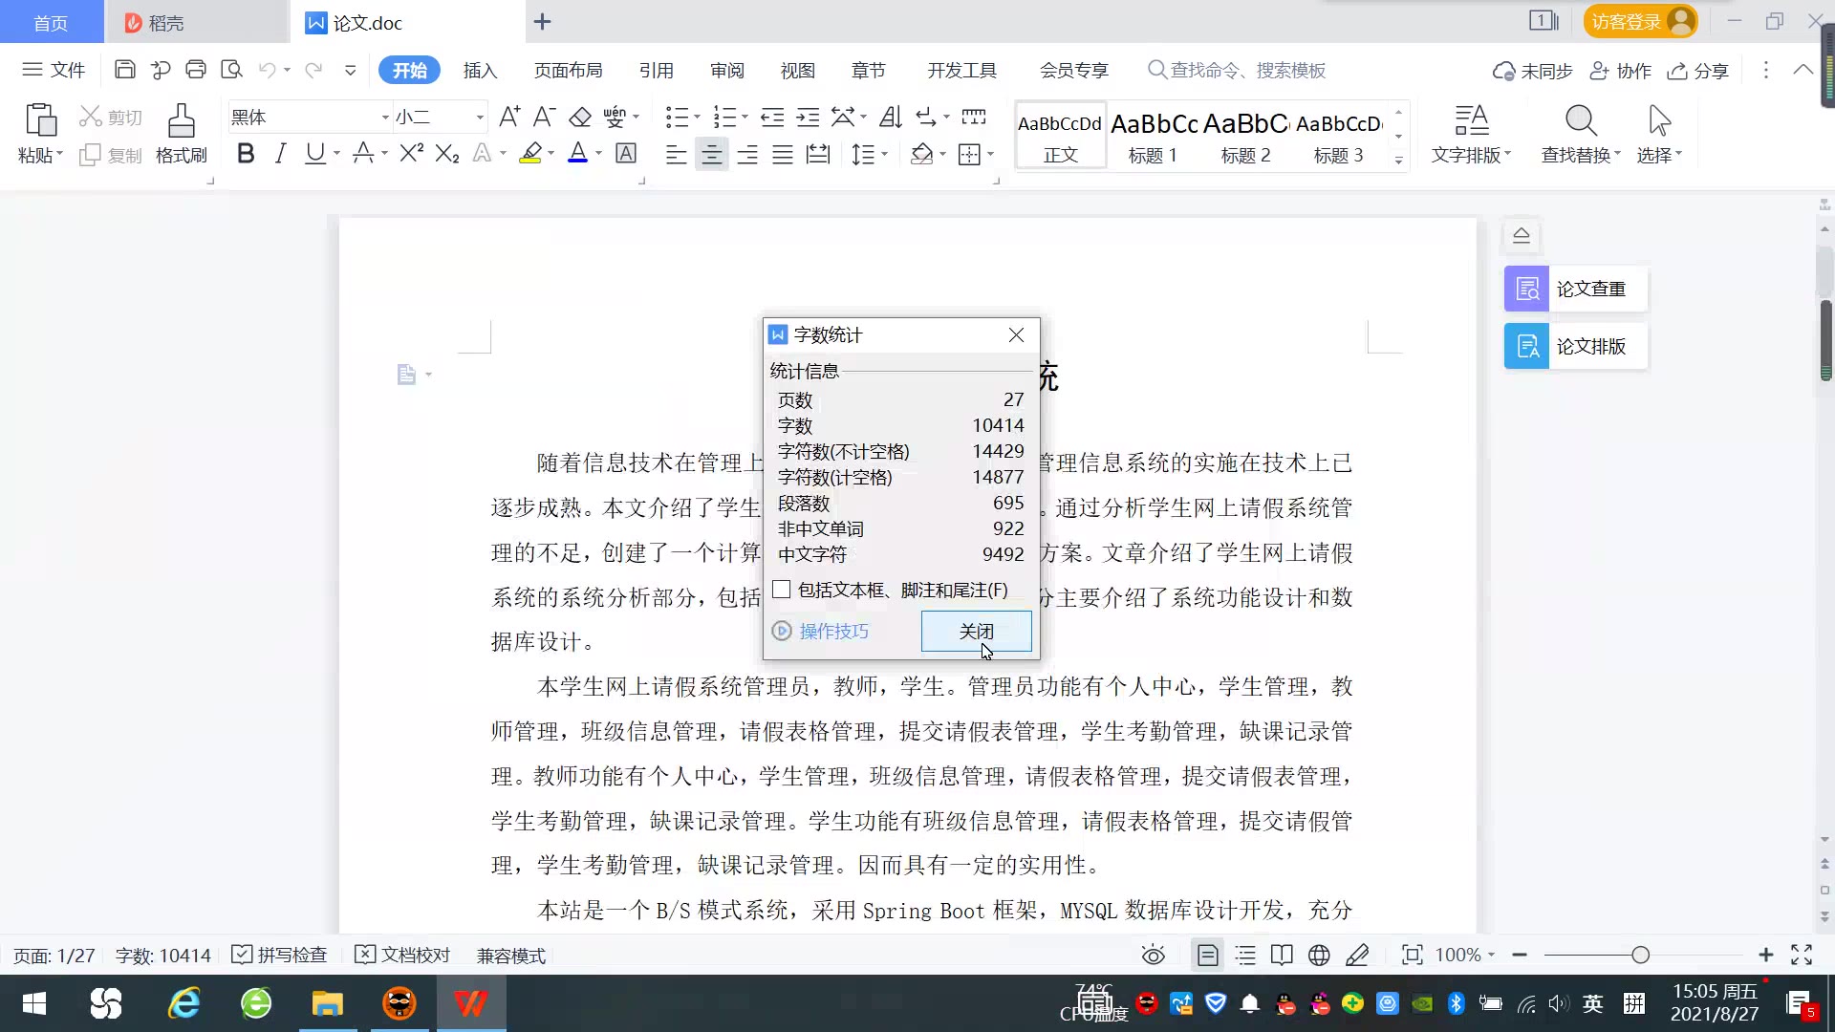Click the Italic formatting icon
Viewport: 1835px width, 1032px height.
280,154
